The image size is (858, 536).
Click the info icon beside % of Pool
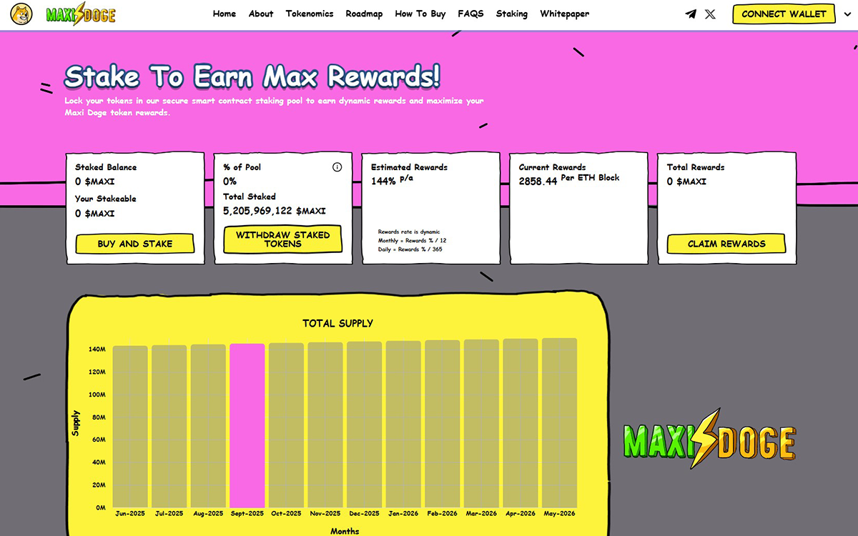tap(337, 167)
